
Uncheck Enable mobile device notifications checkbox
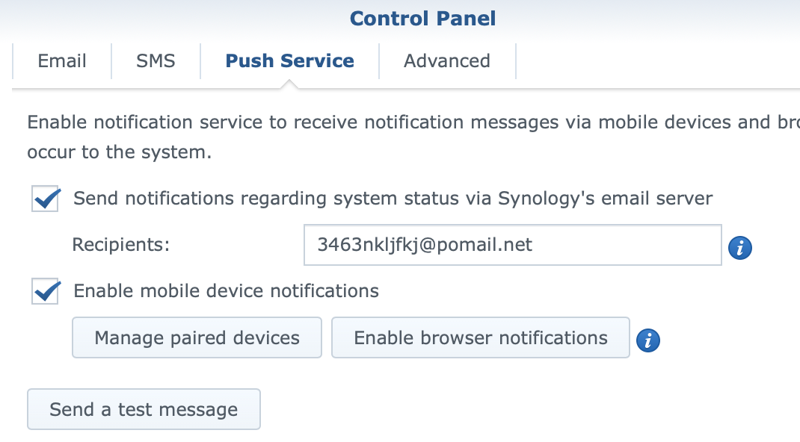click(46, 291)
